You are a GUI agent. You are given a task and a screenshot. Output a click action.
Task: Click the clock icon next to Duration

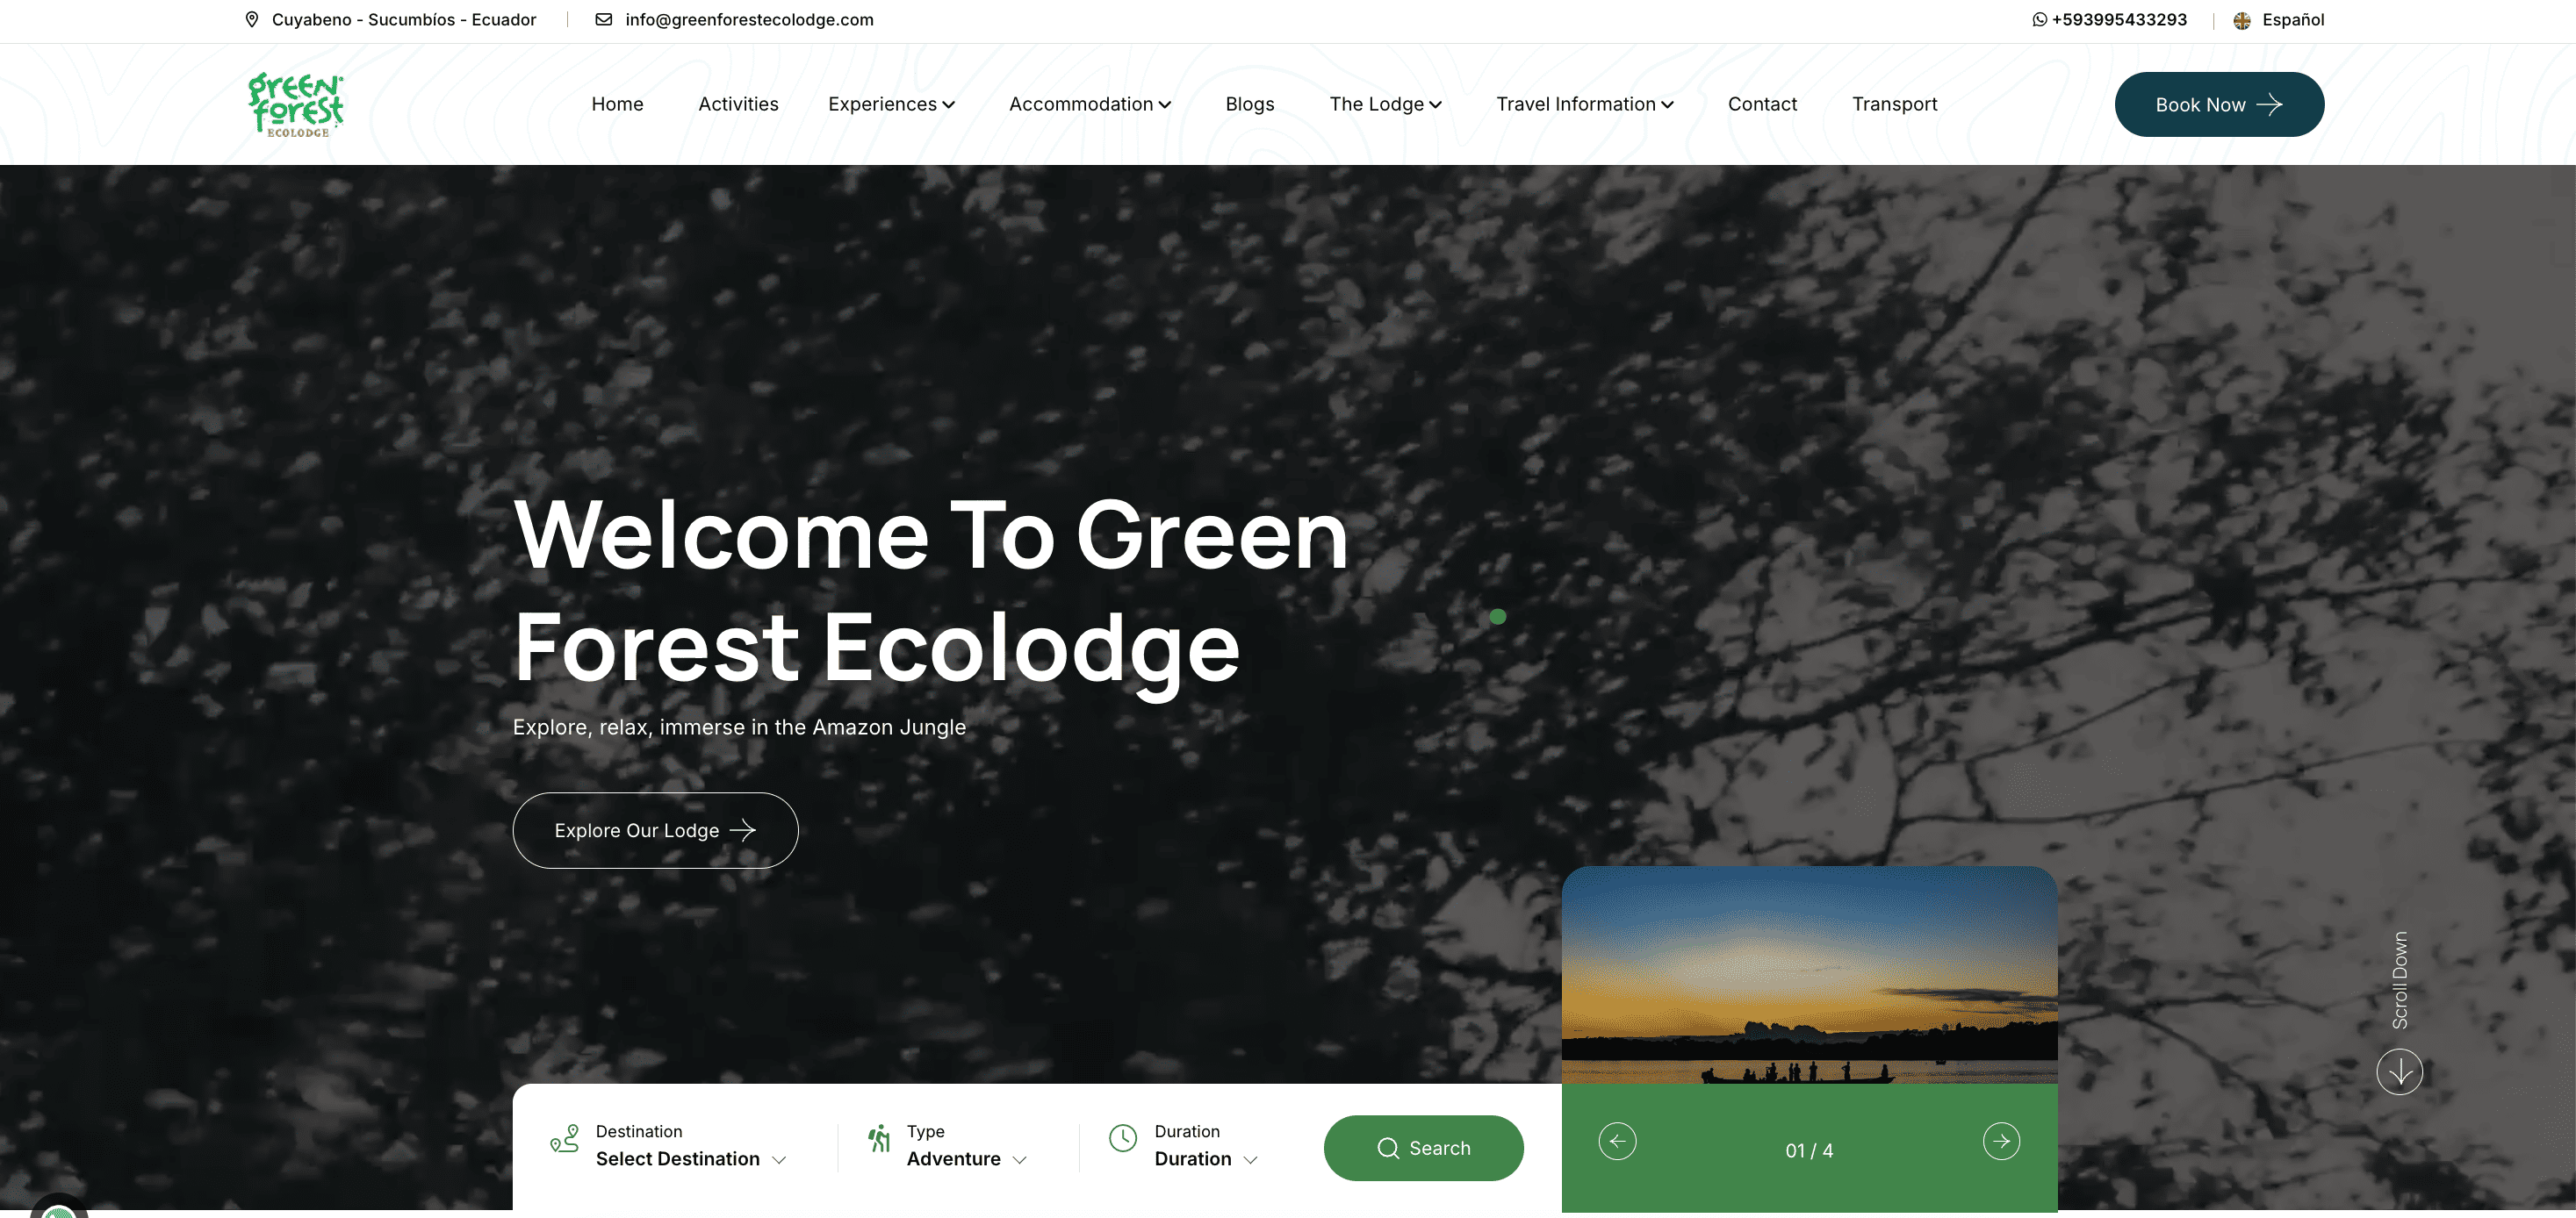(x=1123, y=1138)
